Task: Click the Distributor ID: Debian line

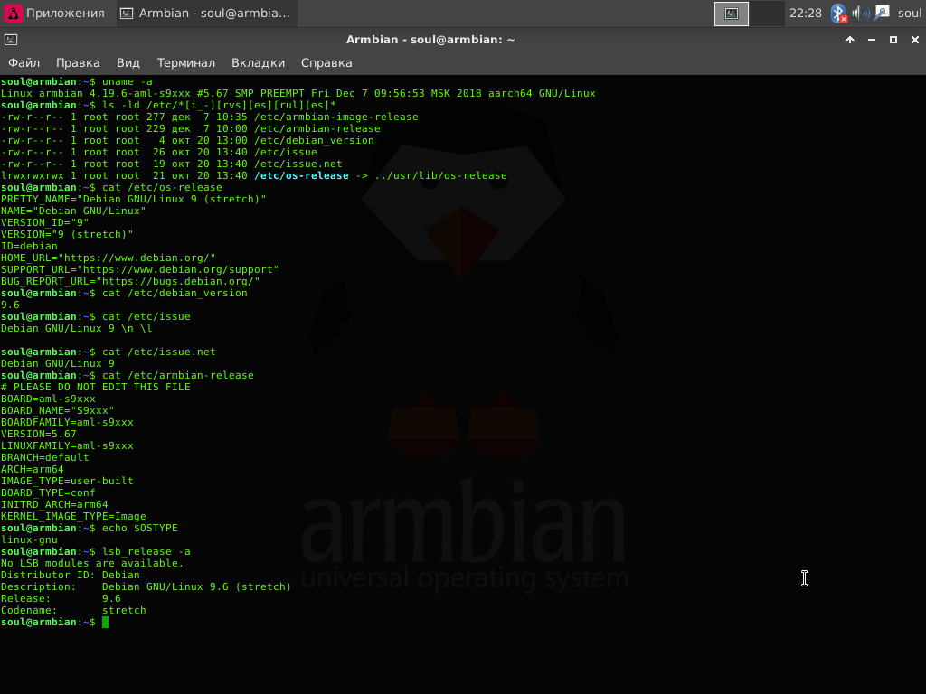Action: pos(71,575)
